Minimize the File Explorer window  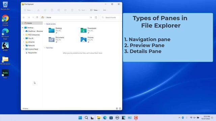point(106,4)
